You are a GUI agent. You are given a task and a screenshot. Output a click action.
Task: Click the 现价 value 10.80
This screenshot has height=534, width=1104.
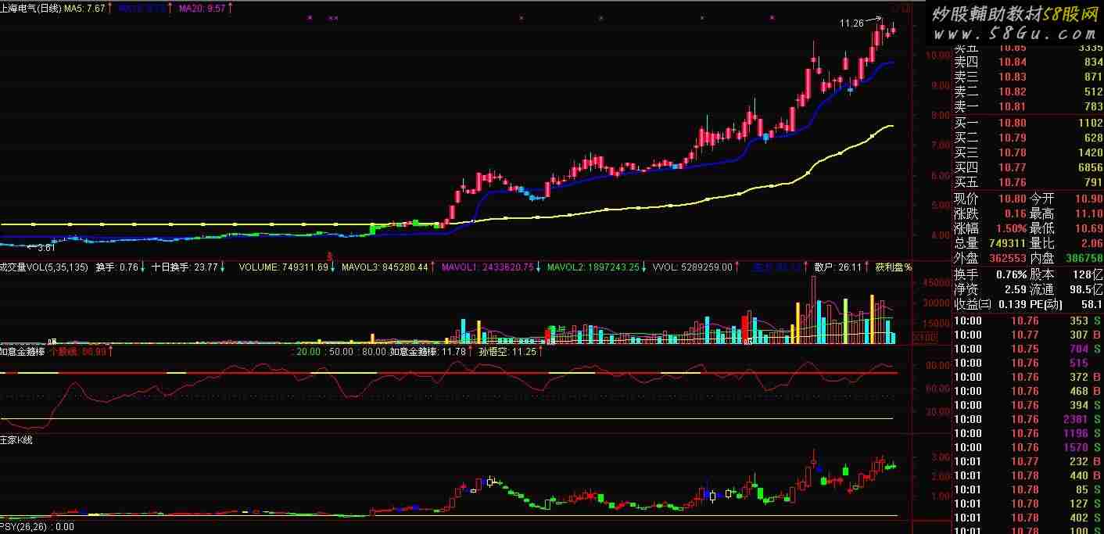[x=1011, y=199]
